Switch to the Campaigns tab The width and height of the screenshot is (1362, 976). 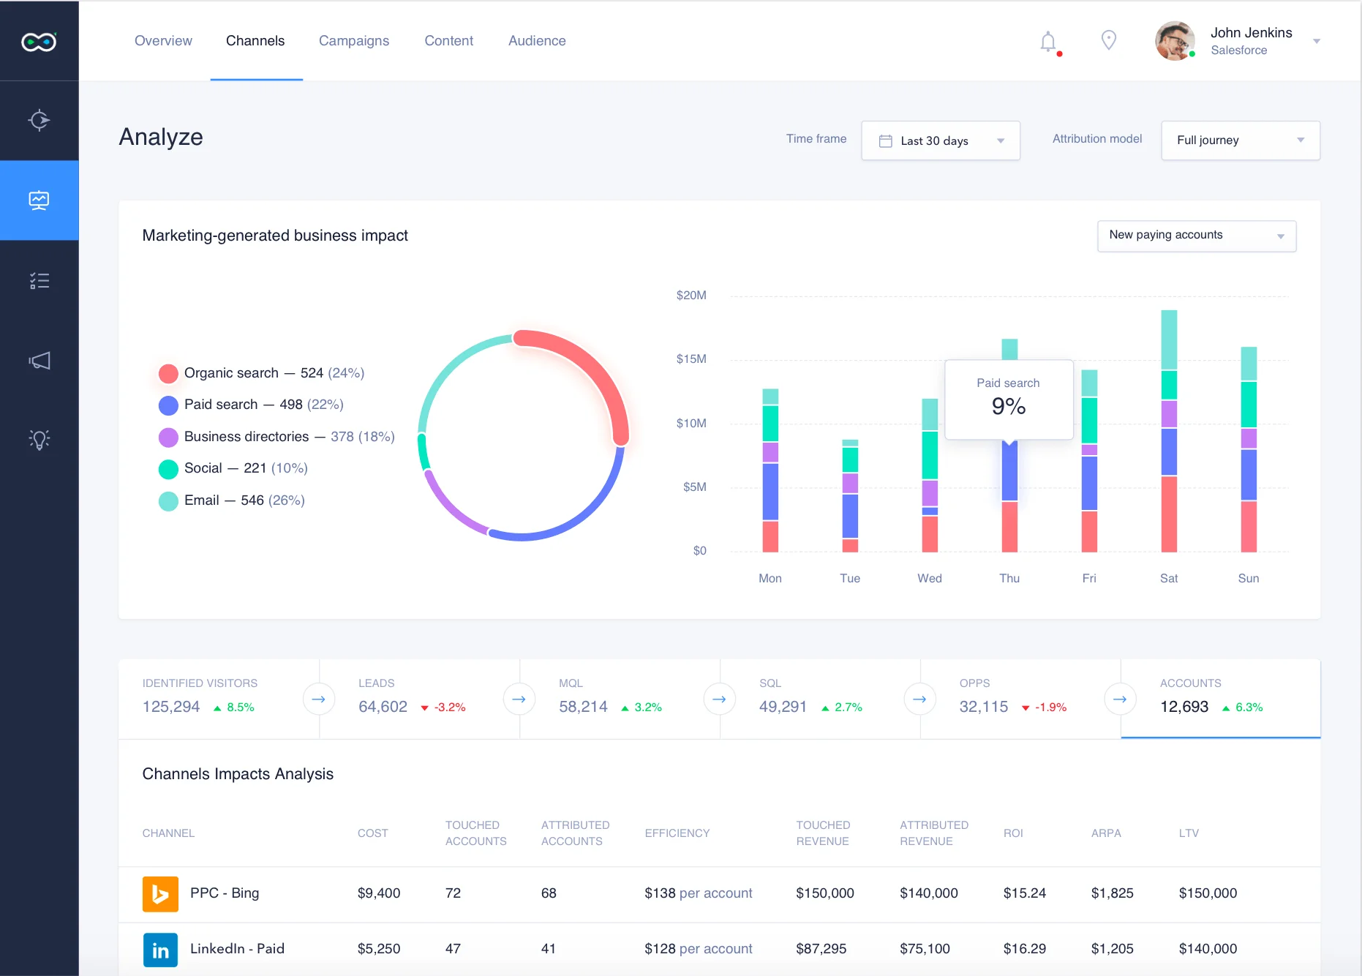[x=354, y=41]
